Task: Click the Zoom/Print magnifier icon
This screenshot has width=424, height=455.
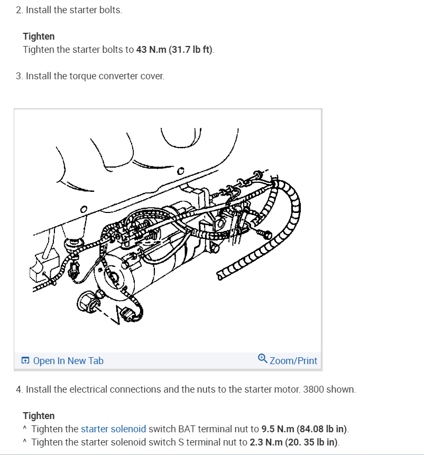Action: (263, 359)
